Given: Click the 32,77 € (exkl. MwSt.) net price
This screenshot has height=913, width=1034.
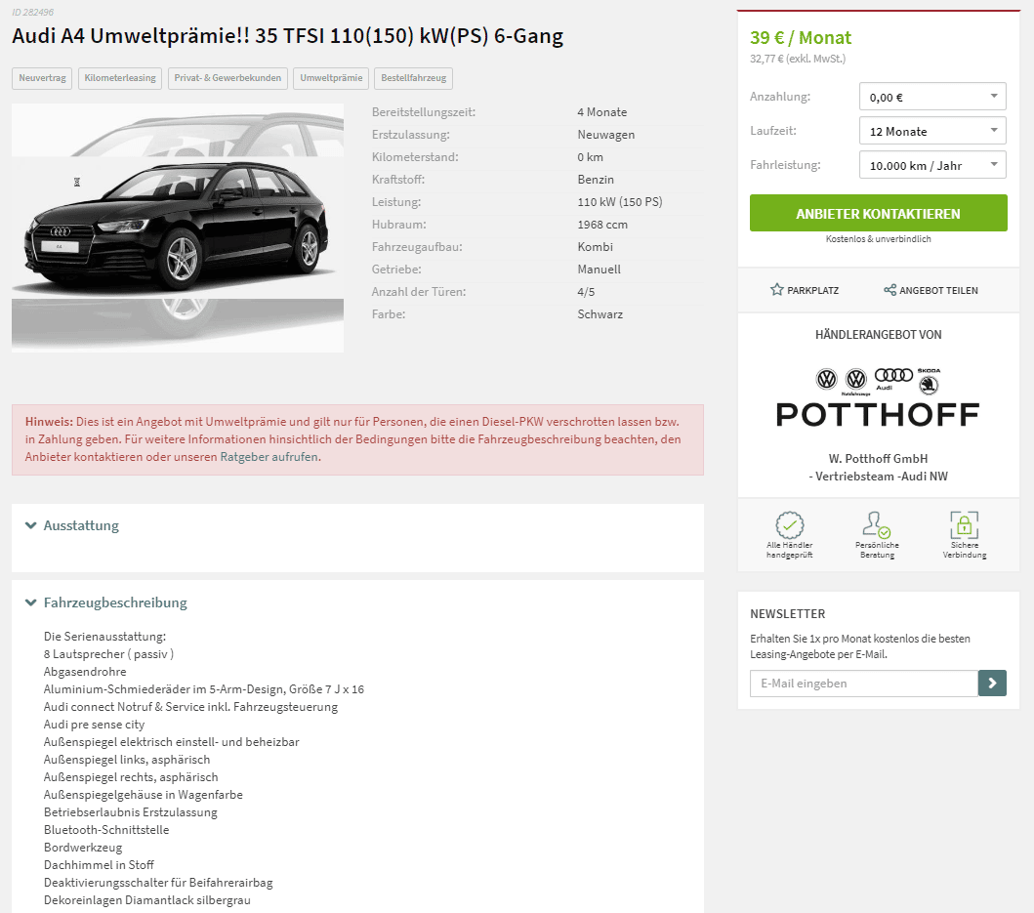Looking at the screenshot, I should 798,59.
